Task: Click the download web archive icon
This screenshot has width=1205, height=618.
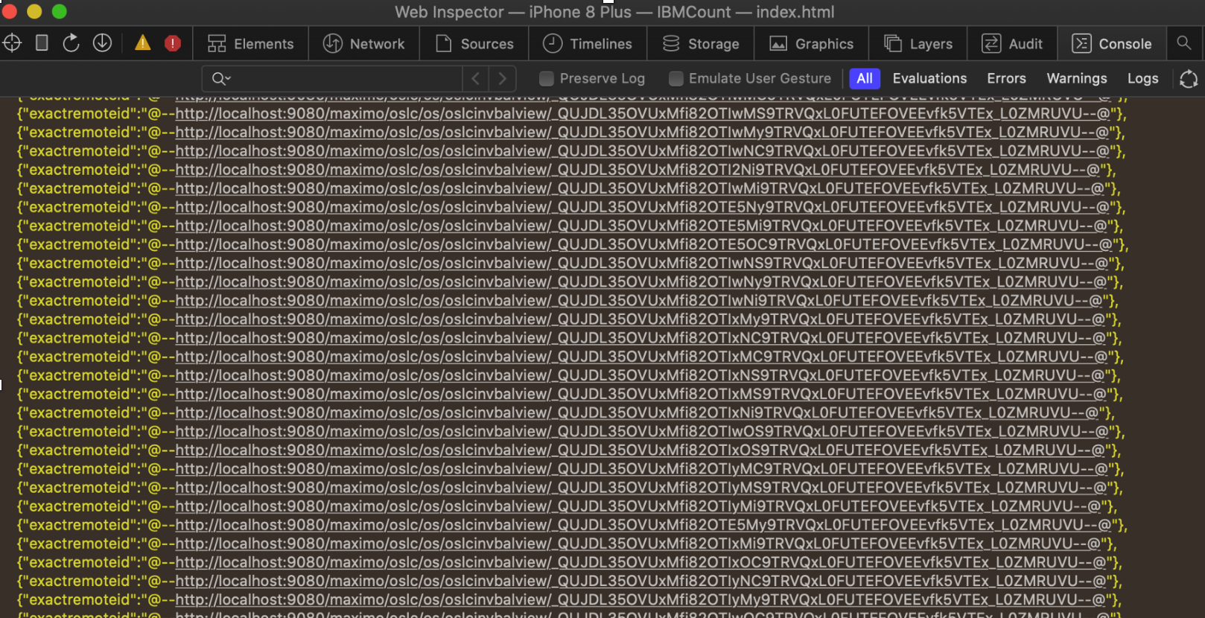Action: tap(102, 43)
